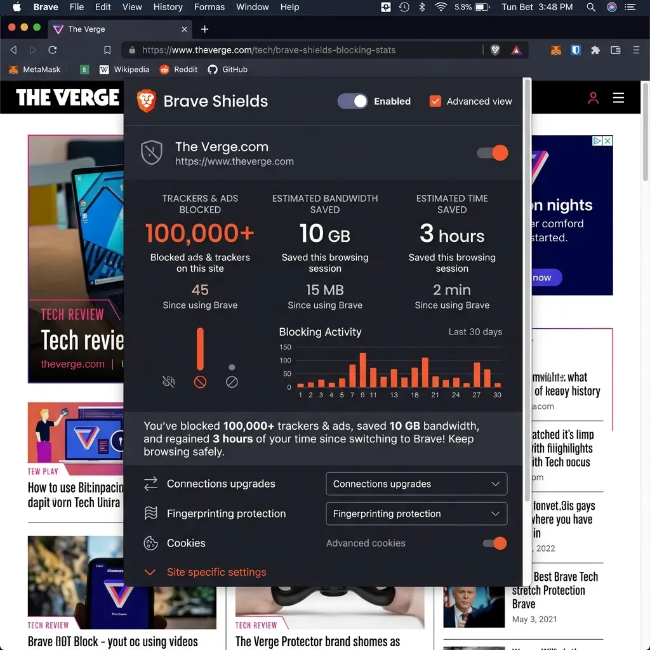This screenshot has width=650, height=650.
Task: Open Fingerprinting protection dropdown
Action: click(x=416, y=514)
